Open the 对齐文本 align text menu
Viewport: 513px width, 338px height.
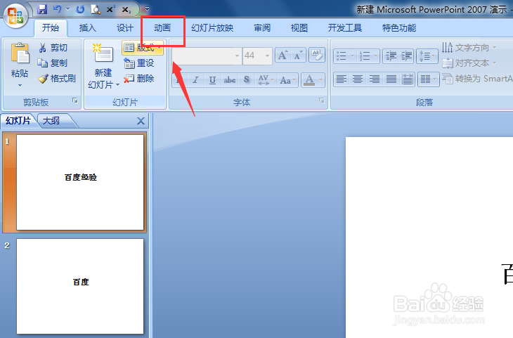469,63
